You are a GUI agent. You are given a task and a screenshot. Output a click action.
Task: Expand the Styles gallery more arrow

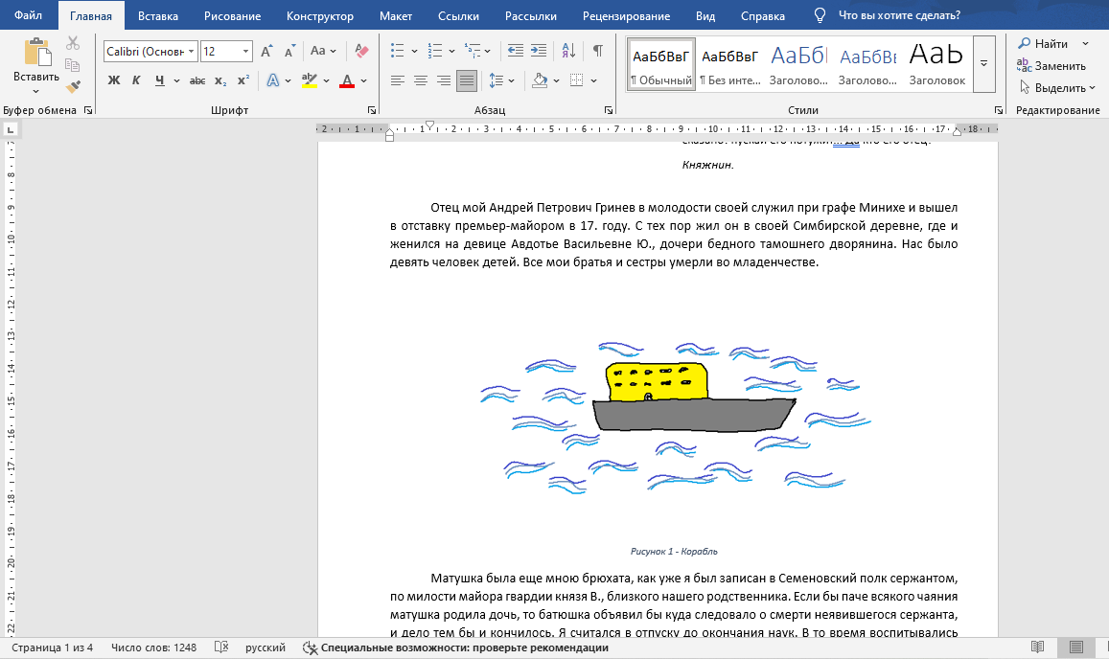(x=983, y=62)
